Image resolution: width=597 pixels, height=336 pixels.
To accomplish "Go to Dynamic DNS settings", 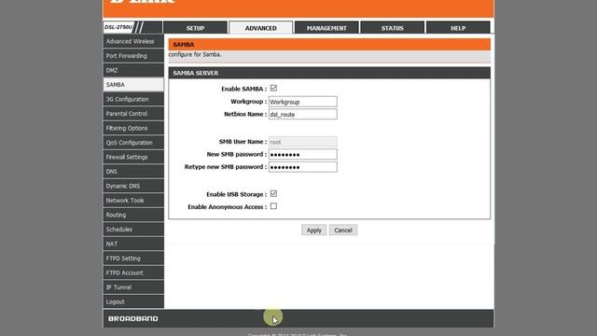I will tap(133, 186).
